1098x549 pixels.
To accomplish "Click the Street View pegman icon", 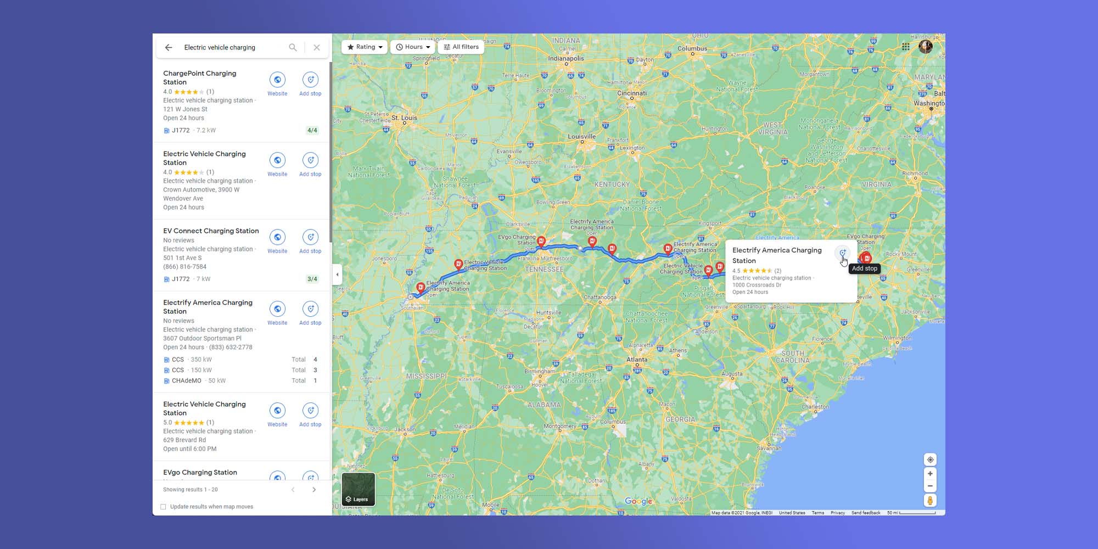I will click(x=930, y=500).
